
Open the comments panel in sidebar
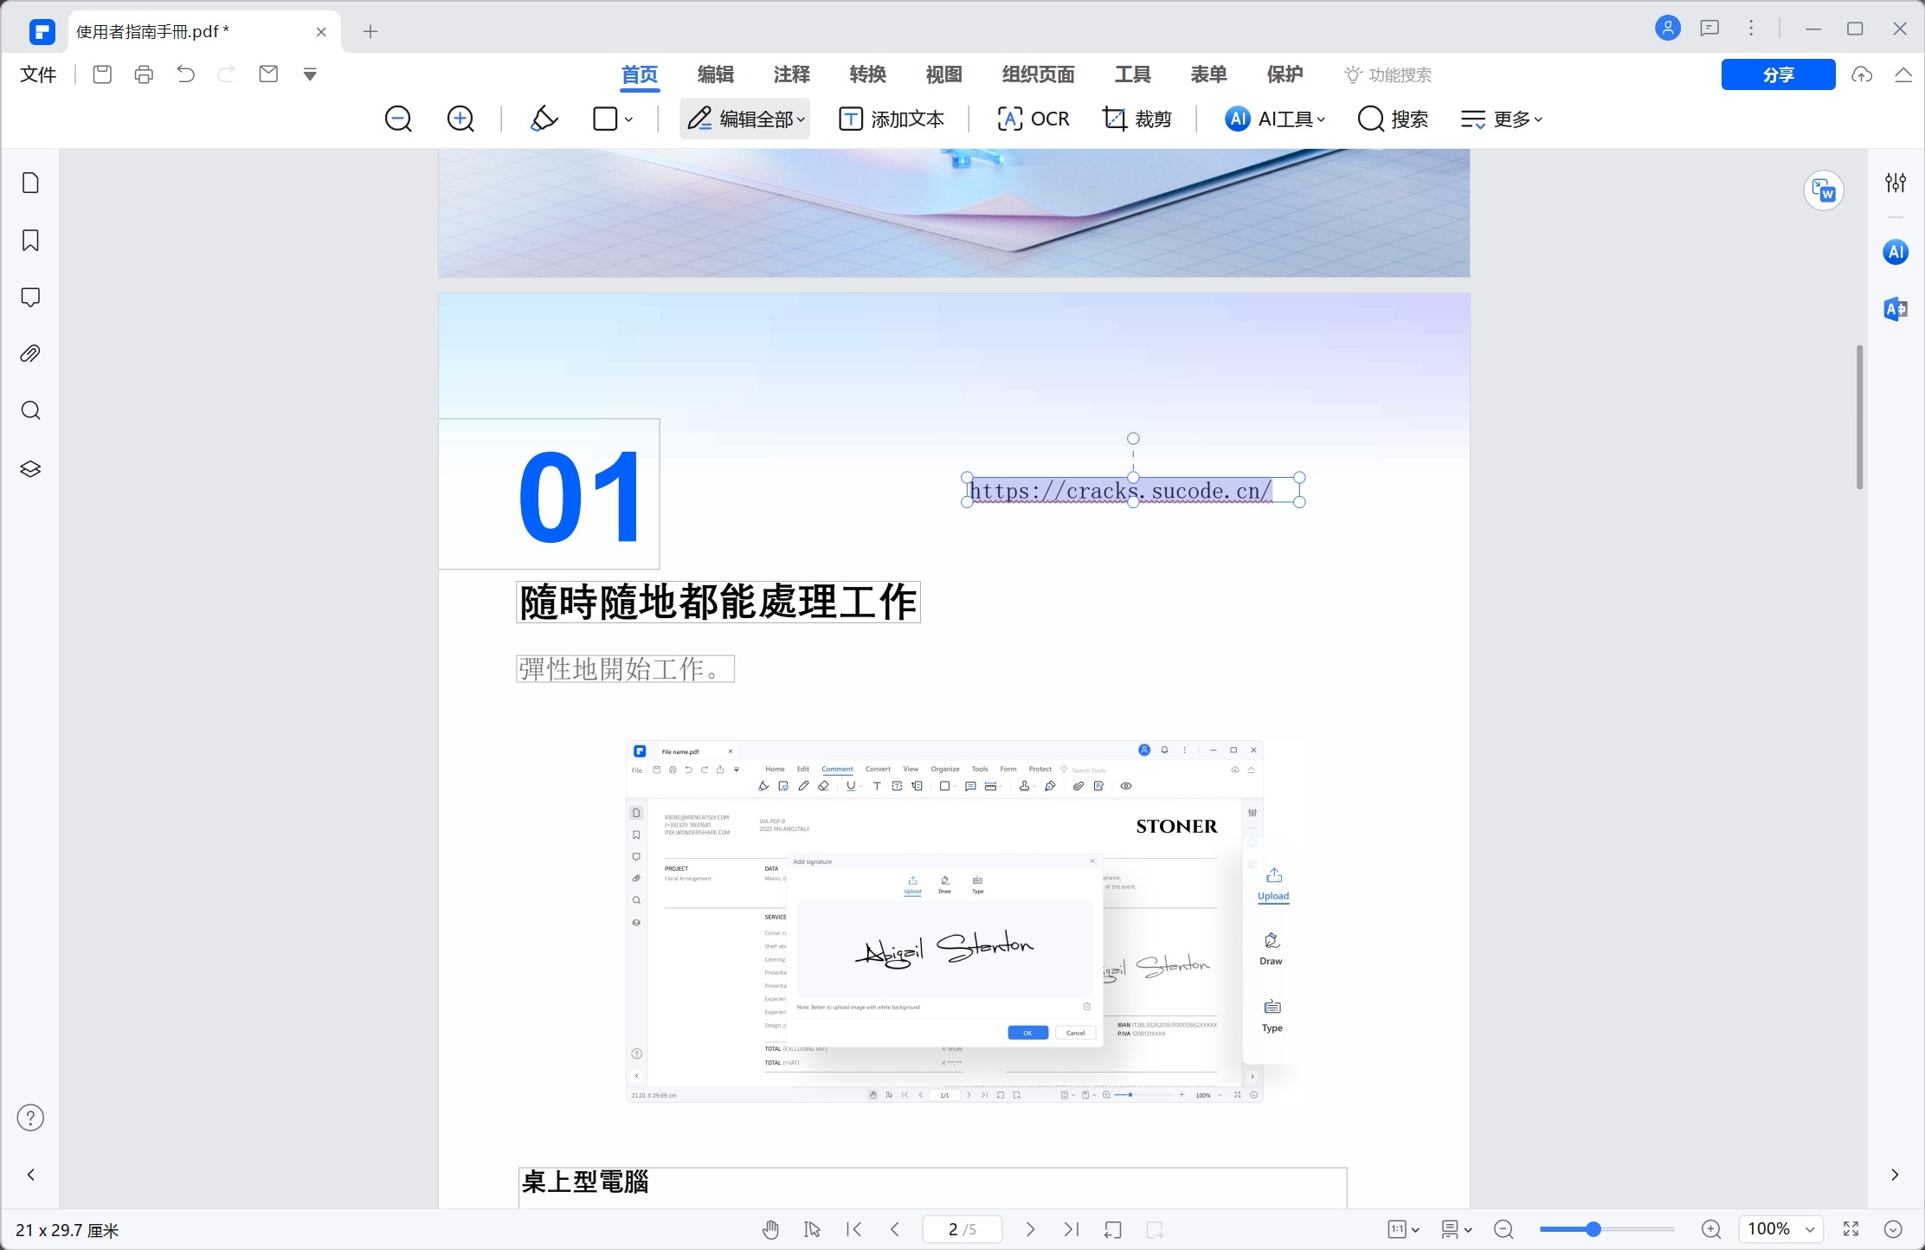click(30, 297)
